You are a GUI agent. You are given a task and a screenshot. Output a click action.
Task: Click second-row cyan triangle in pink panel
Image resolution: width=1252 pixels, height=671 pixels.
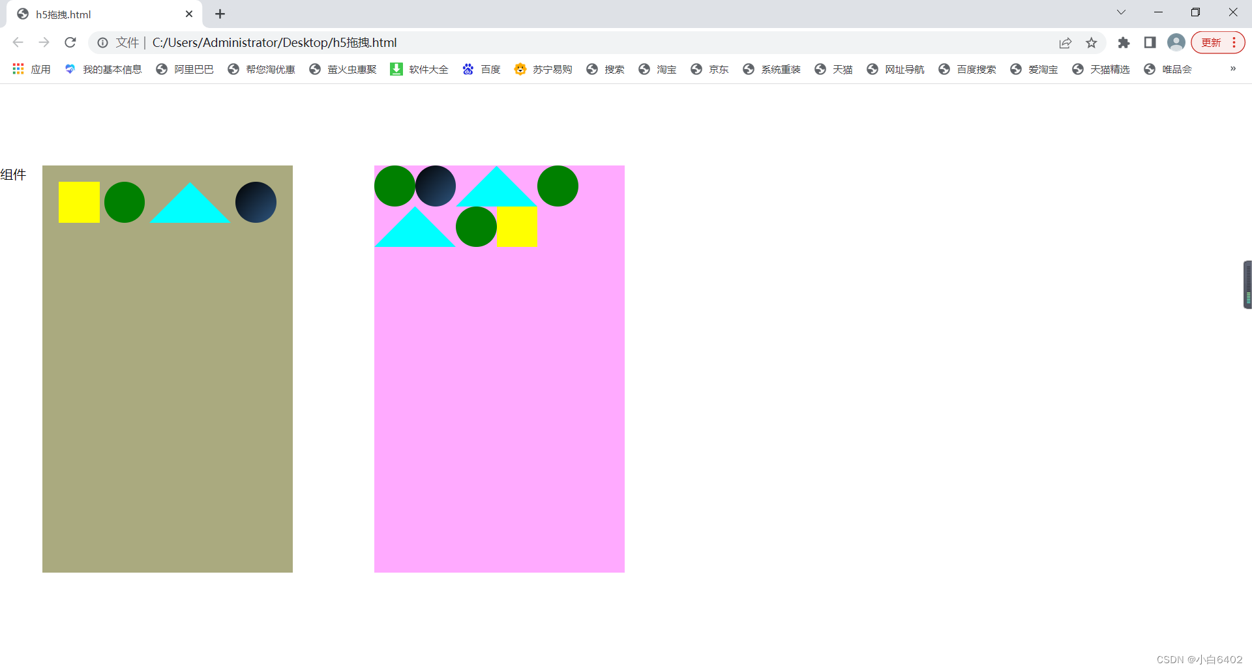point(415,231)
